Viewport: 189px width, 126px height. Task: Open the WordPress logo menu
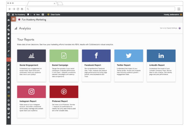[9, 14]
